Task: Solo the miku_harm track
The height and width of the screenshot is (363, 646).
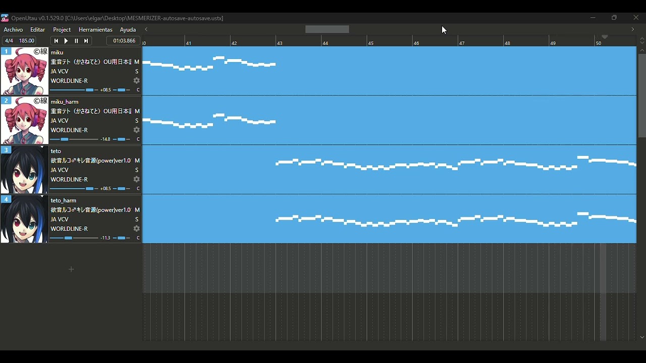Action: (137, 121)
